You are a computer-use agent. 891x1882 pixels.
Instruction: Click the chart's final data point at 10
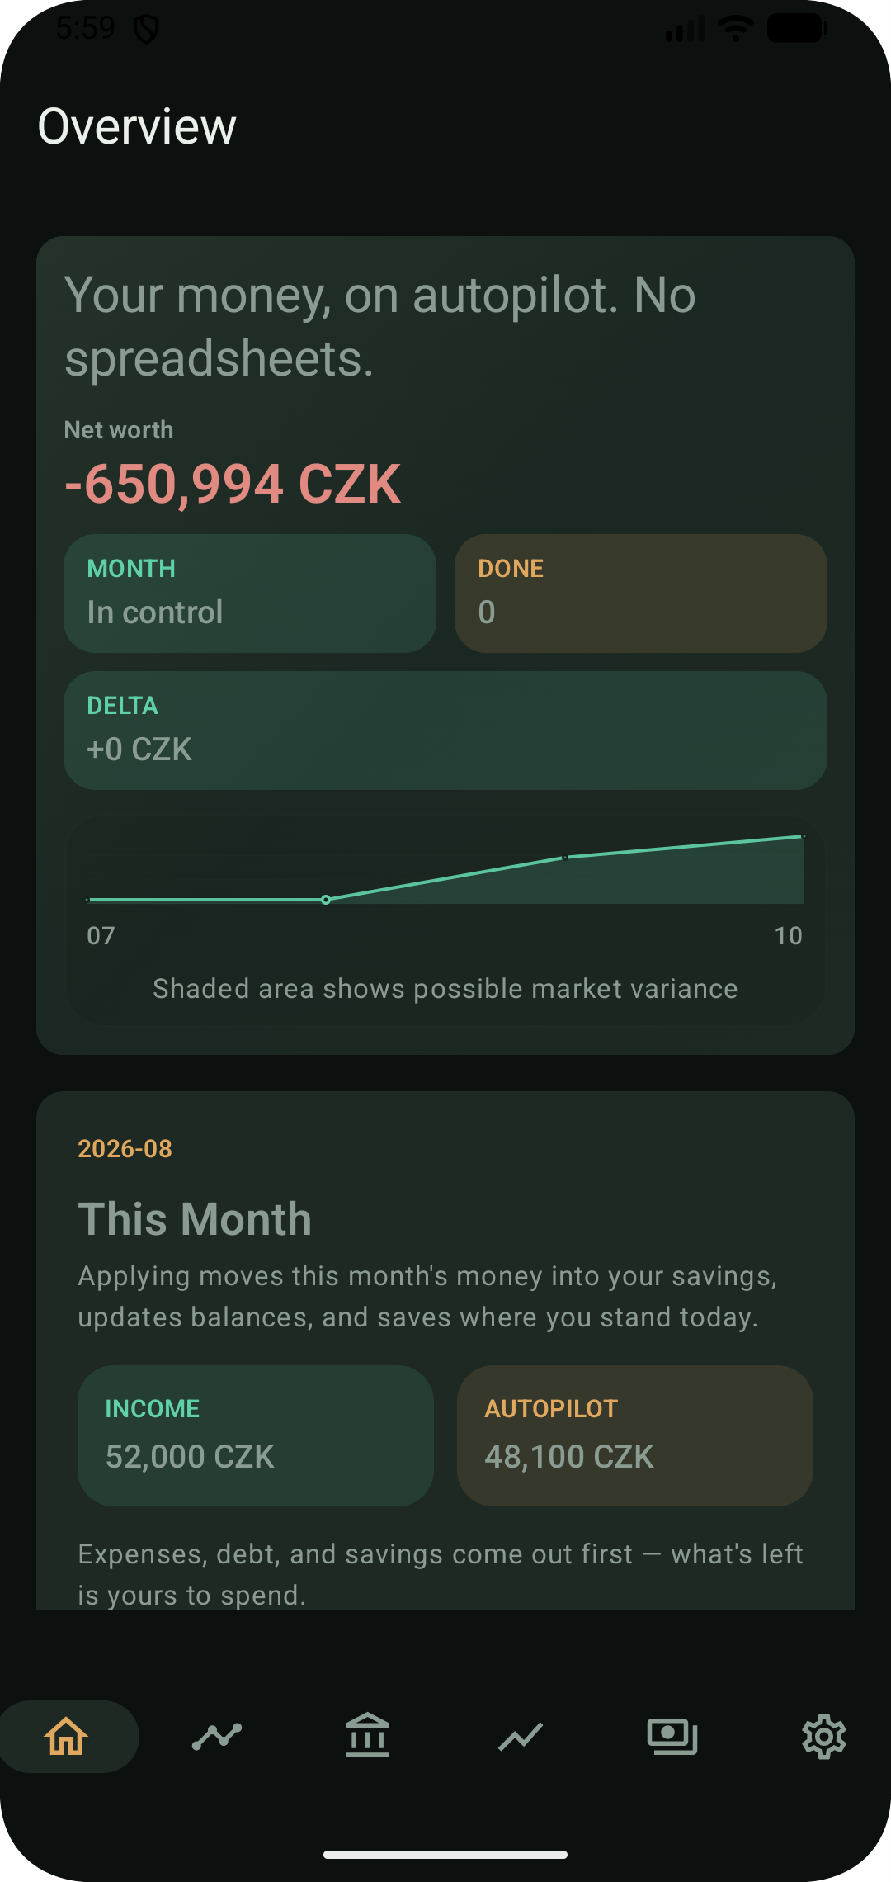click(804, 836)
